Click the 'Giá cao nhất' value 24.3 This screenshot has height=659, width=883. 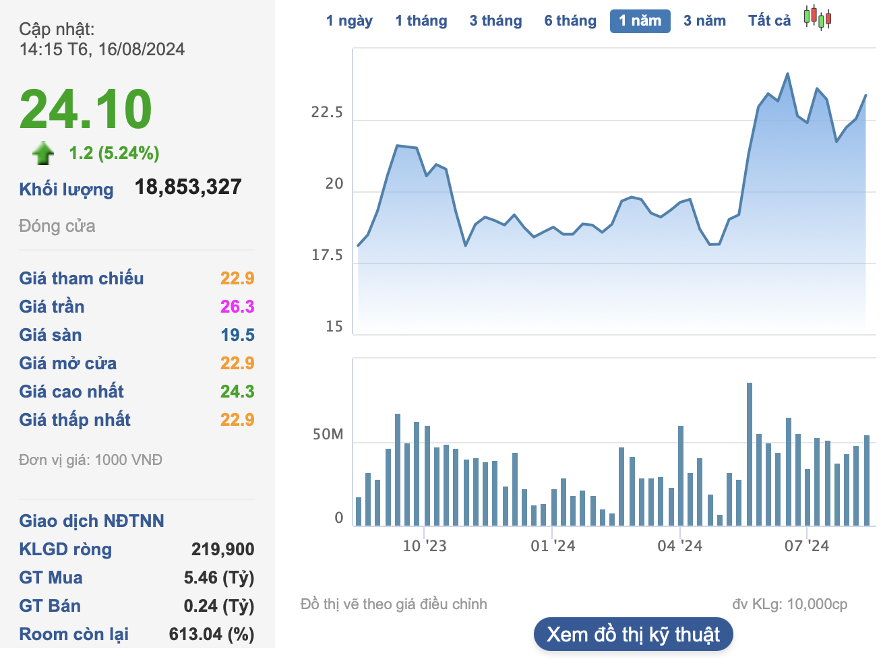pyautogui.click(x=237, y=391)
